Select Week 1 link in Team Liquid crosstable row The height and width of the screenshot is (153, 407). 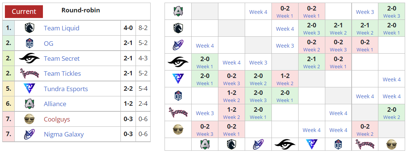[x=392, y=33]
